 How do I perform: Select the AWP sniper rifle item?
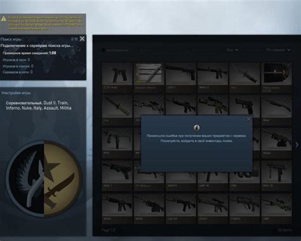(x=276, y=209)
